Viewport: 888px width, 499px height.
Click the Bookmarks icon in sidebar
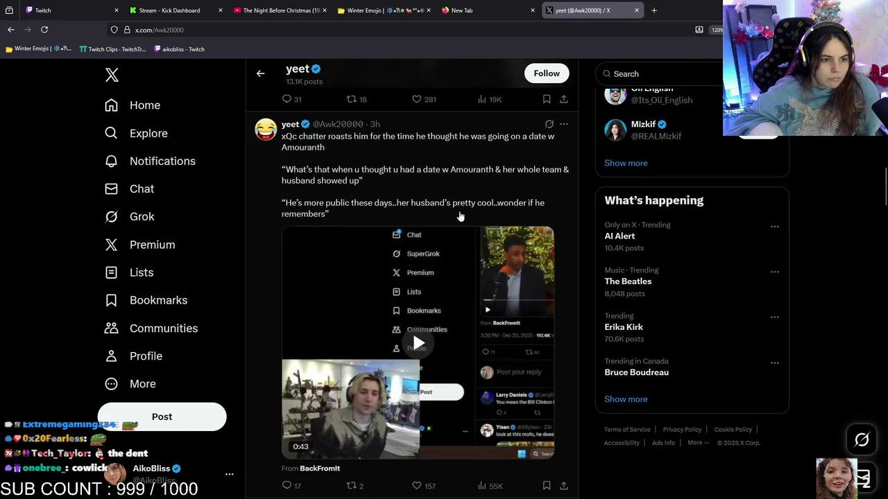111,300
